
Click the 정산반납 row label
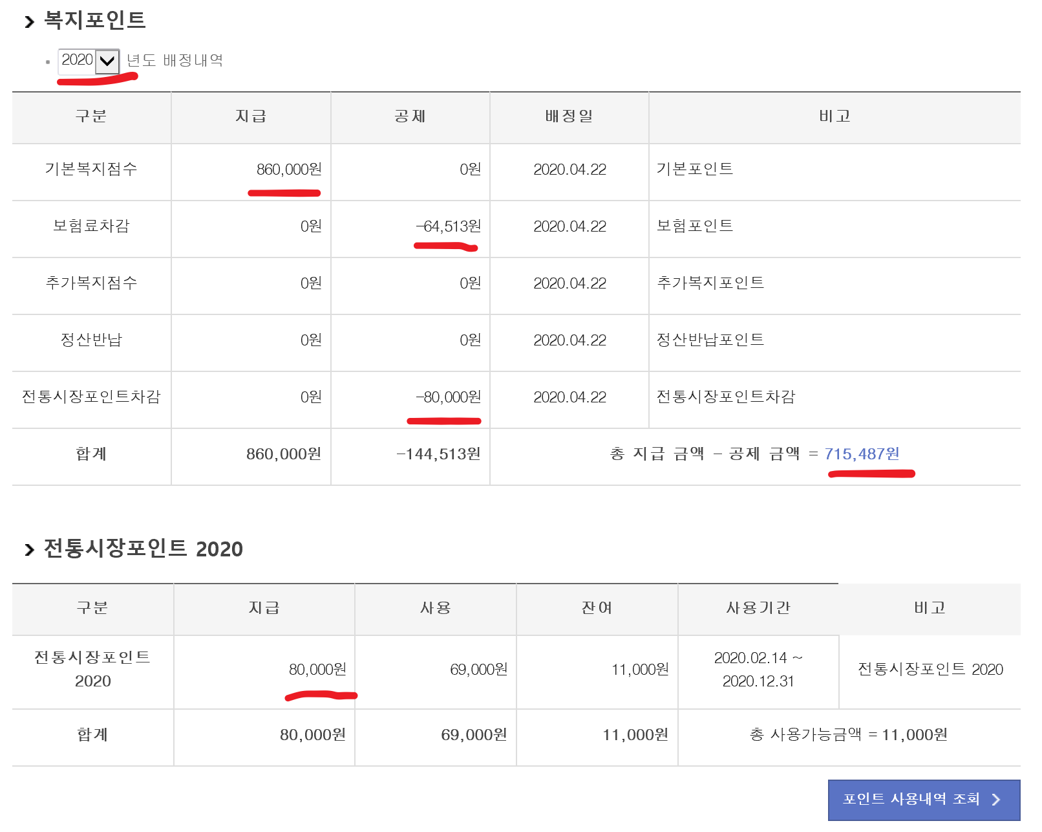91,340
